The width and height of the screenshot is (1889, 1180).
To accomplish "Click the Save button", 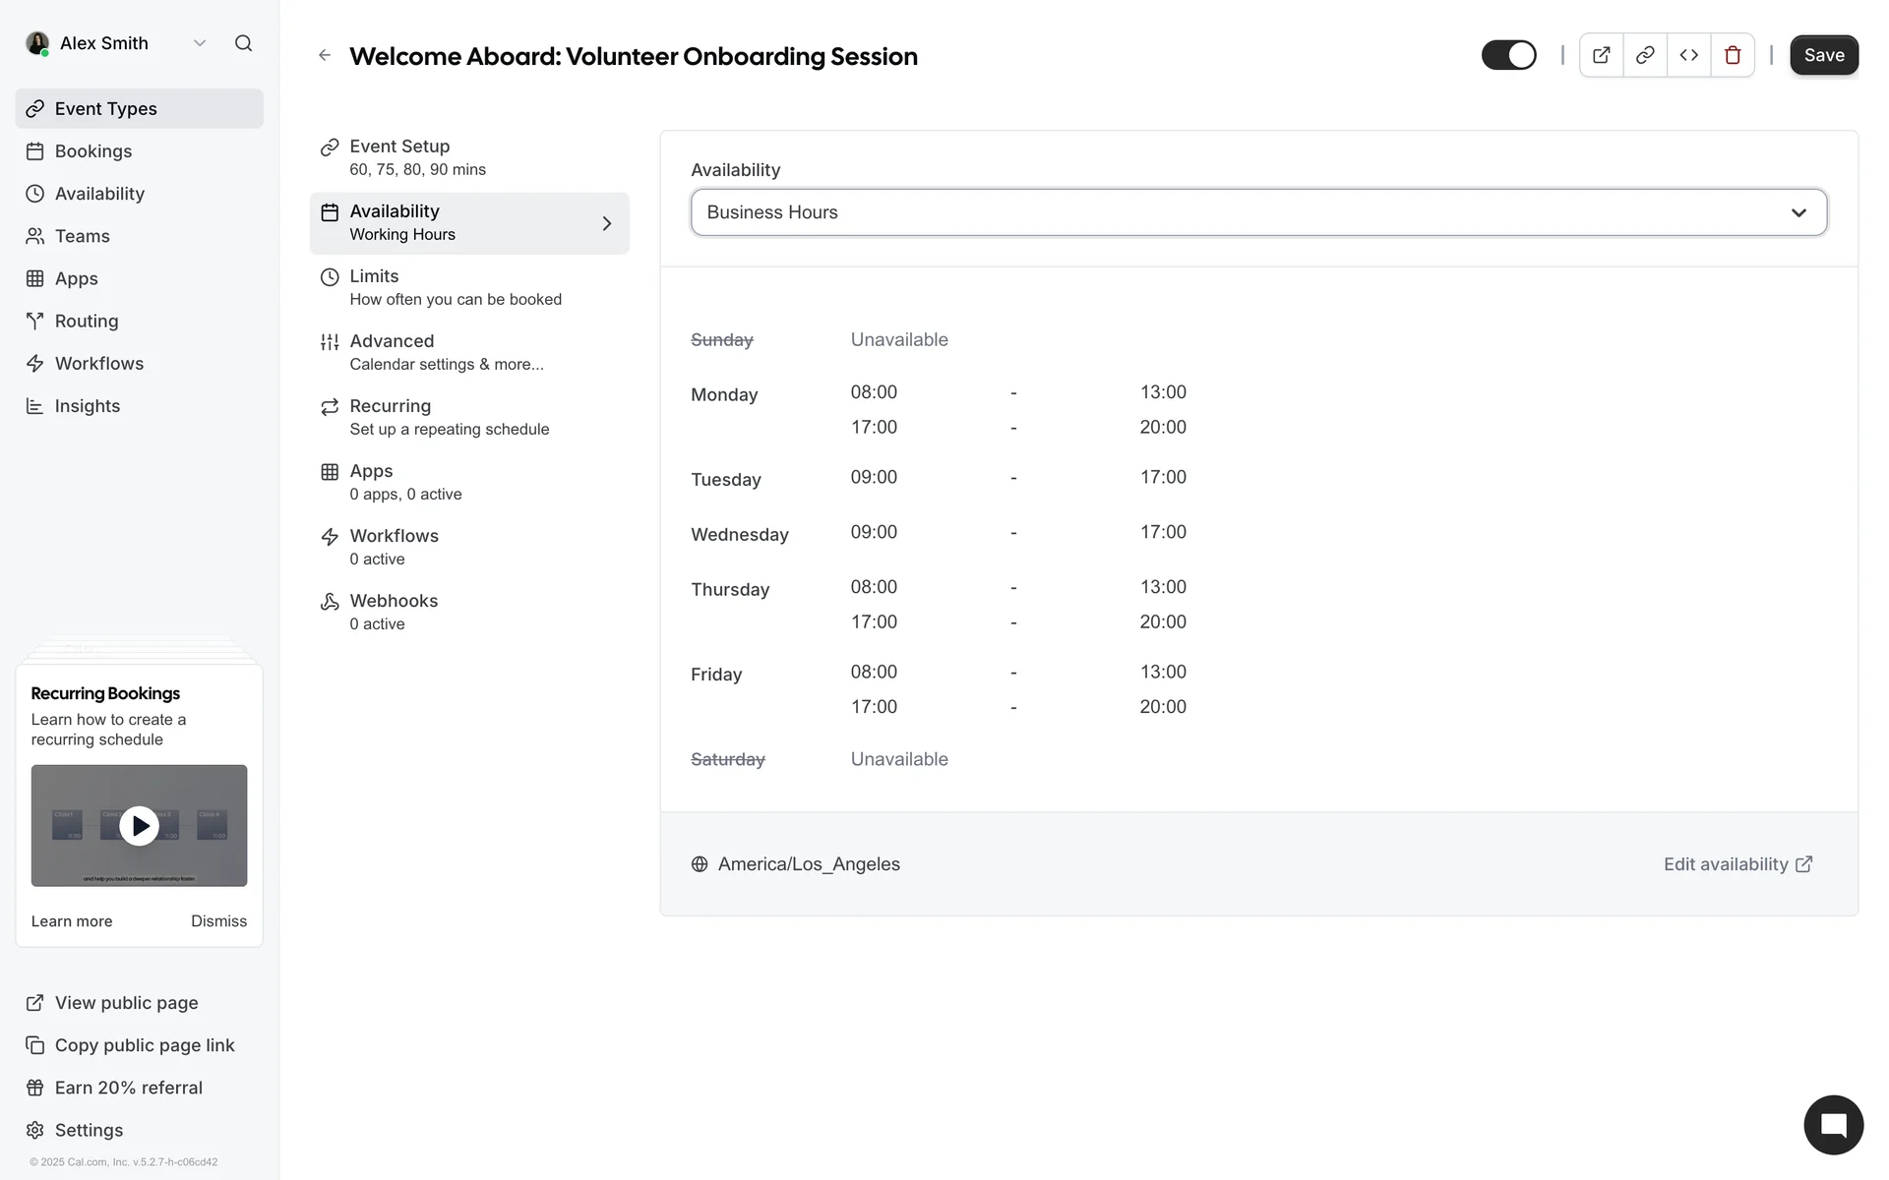I will pos(1823,55).
